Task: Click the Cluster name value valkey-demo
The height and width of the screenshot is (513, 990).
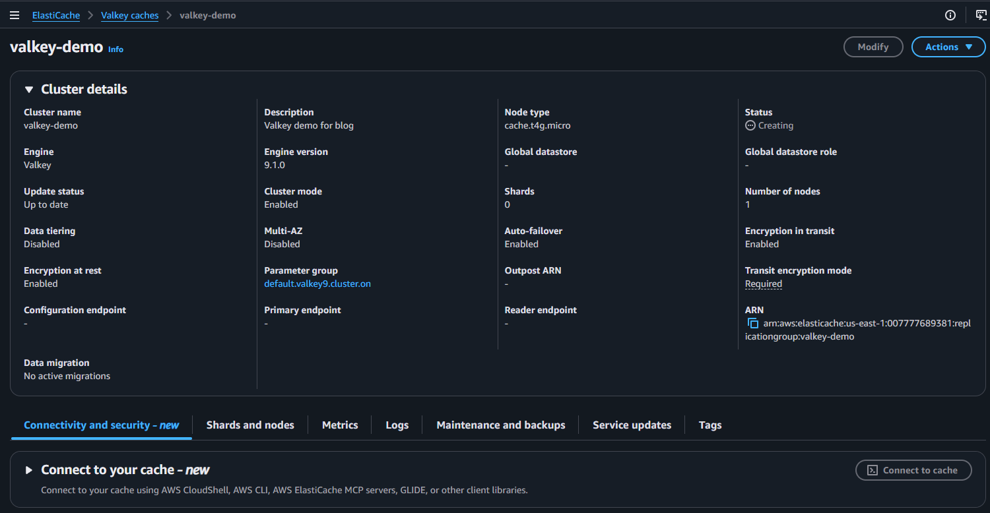Action: [x=51, y=125]
